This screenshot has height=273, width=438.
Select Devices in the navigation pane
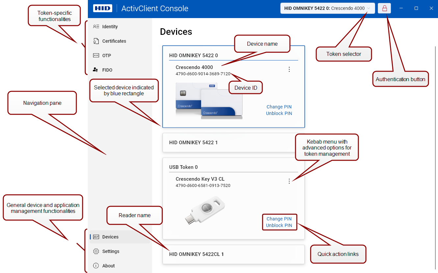pos(120,237)
